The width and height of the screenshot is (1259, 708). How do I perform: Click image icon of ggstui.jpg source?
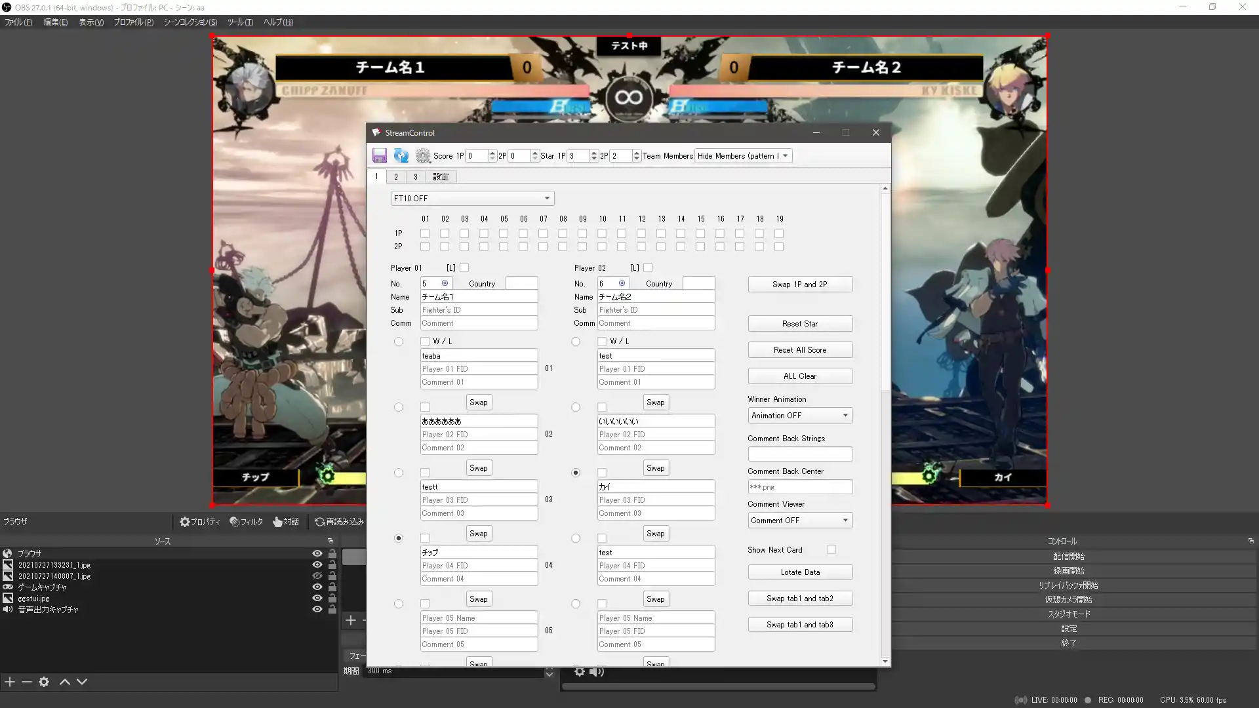click(x=8, y=598)
